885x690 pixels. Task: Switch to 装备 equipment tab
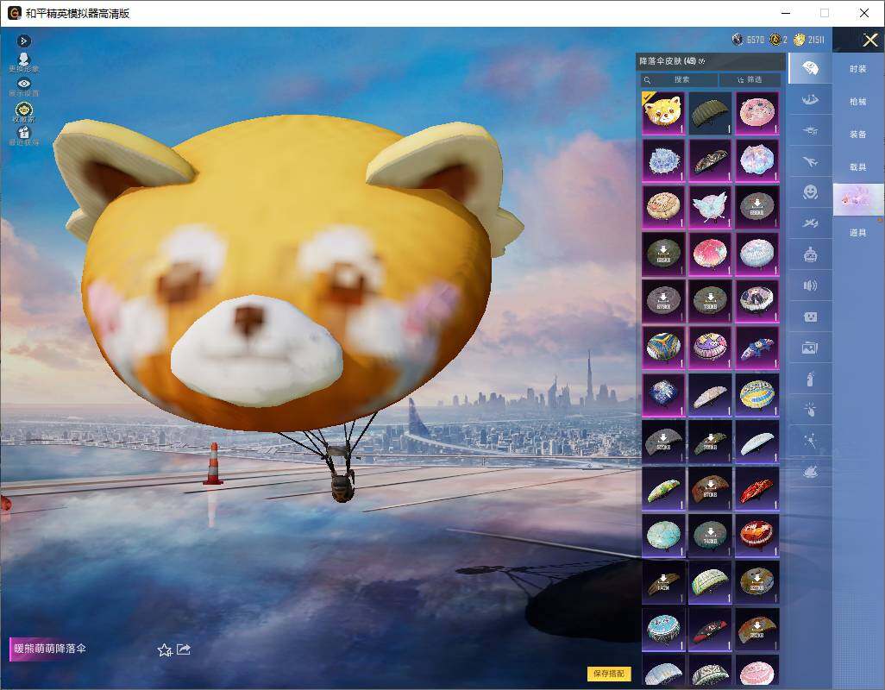click(x=858, y=135)
